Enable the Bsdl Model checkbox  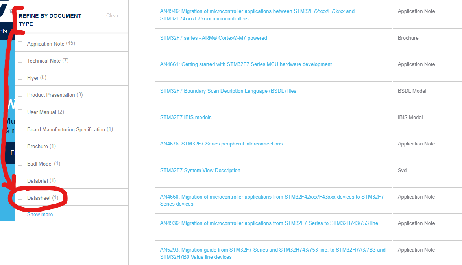pos(20,163)
